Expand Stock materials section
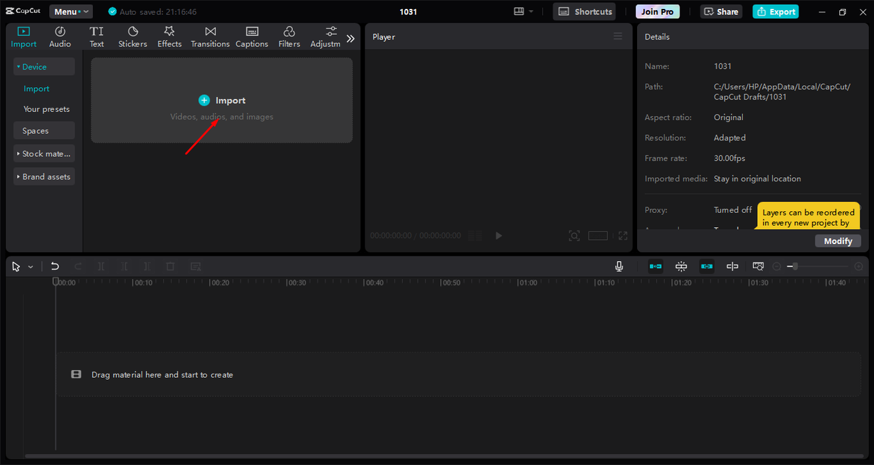Screen dimensions: 874x465 coord(44,154)
